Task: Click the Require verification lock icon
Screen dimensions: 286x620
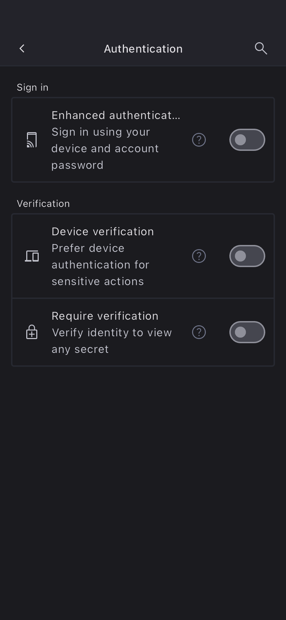Action: 32,332
